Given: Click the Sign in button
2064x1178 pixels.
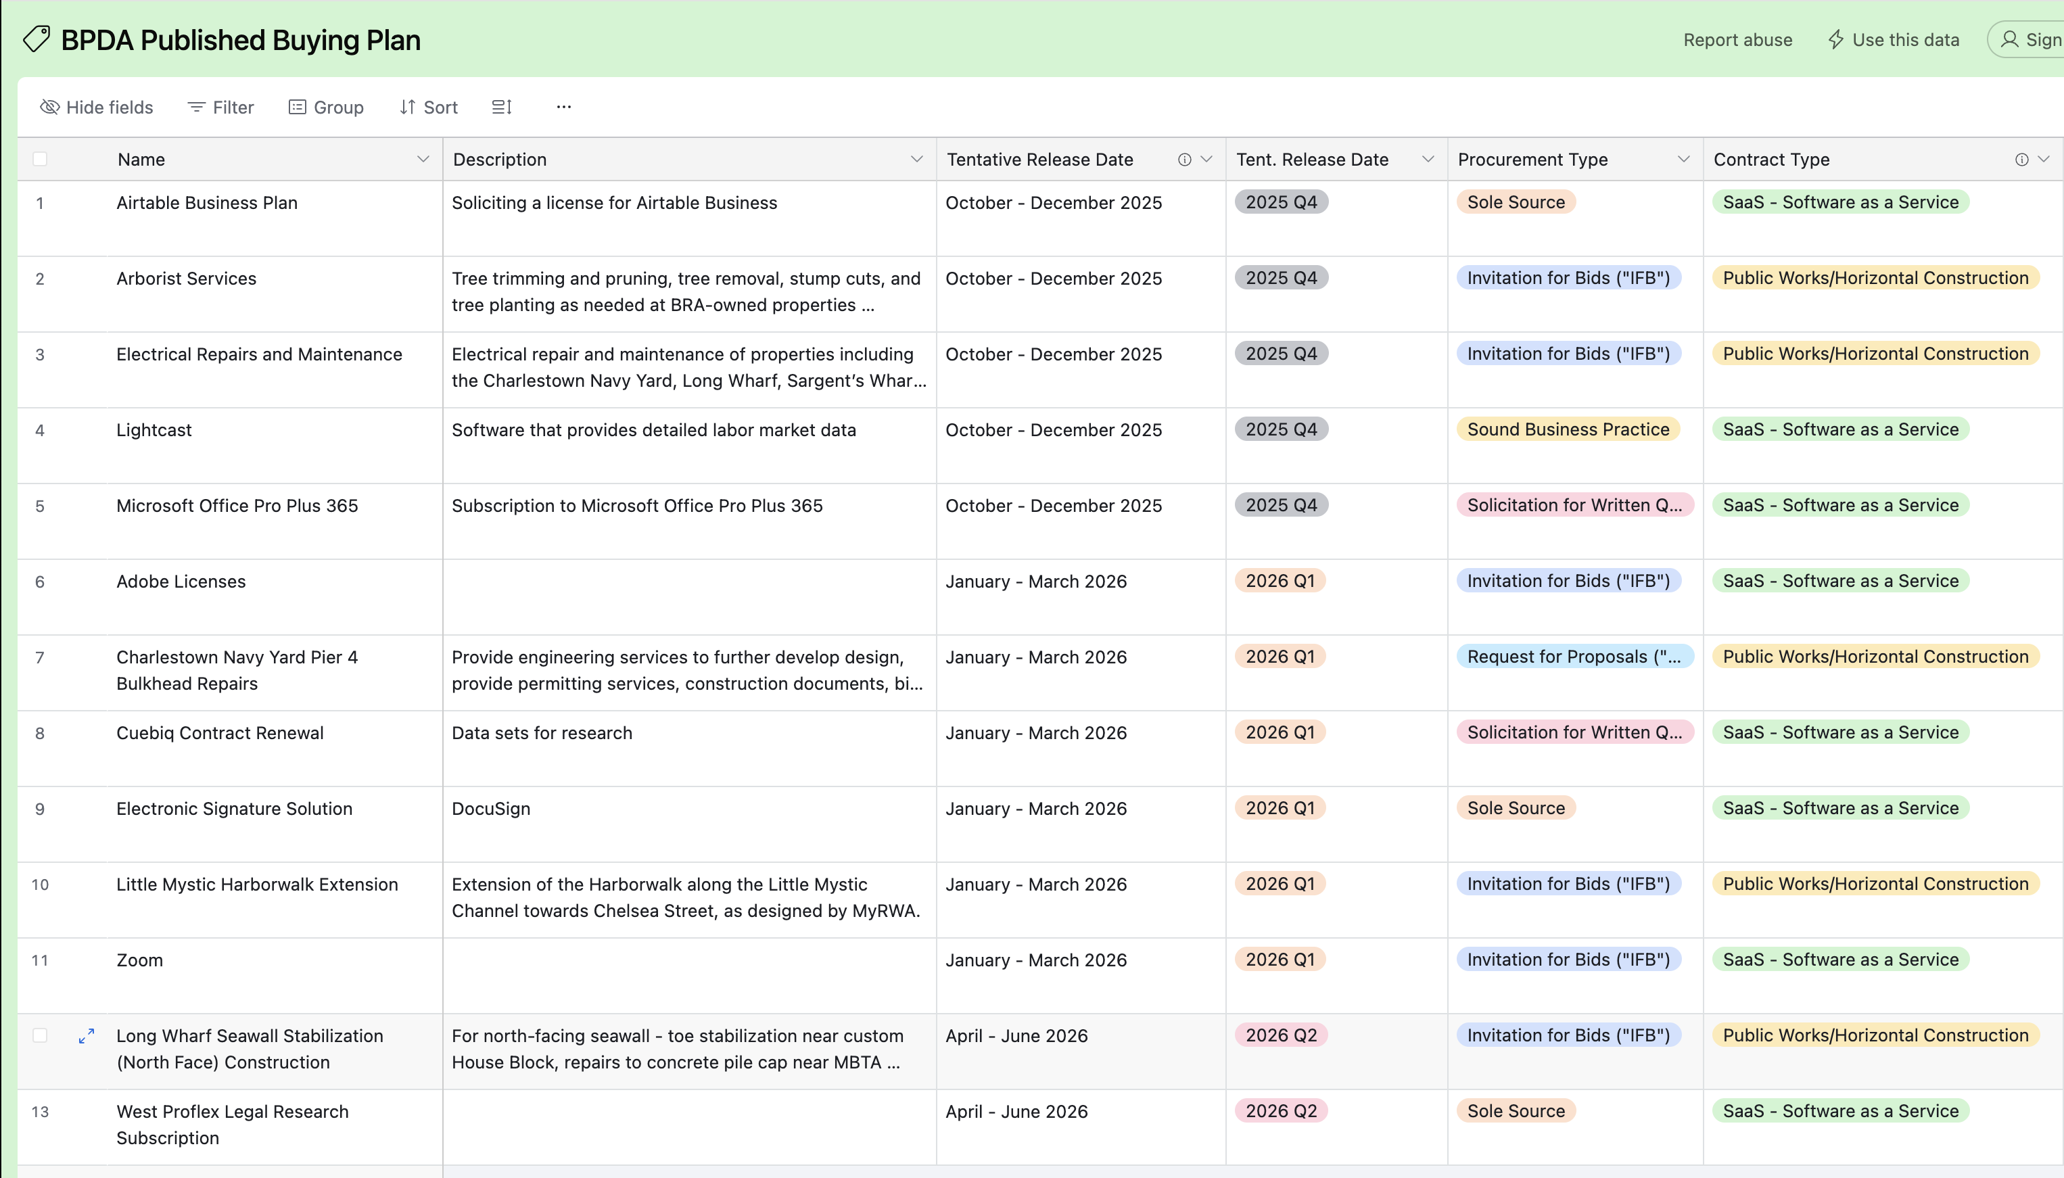Looking at the screenshot, I should [2031, 40].
